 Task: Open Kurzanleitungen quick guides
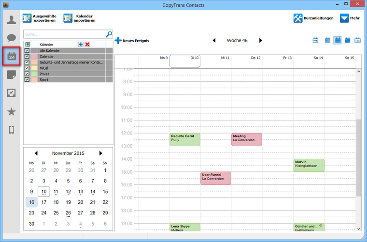click(x=313, y=18)
